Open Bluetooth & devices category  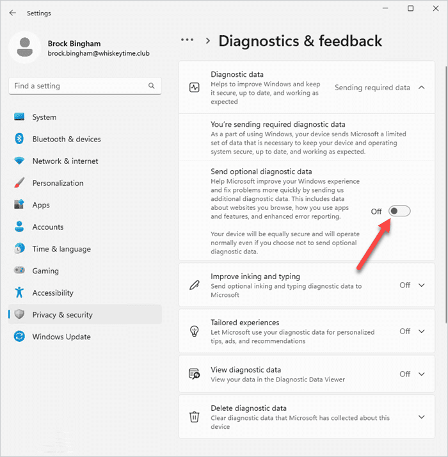tap(85, 139)
